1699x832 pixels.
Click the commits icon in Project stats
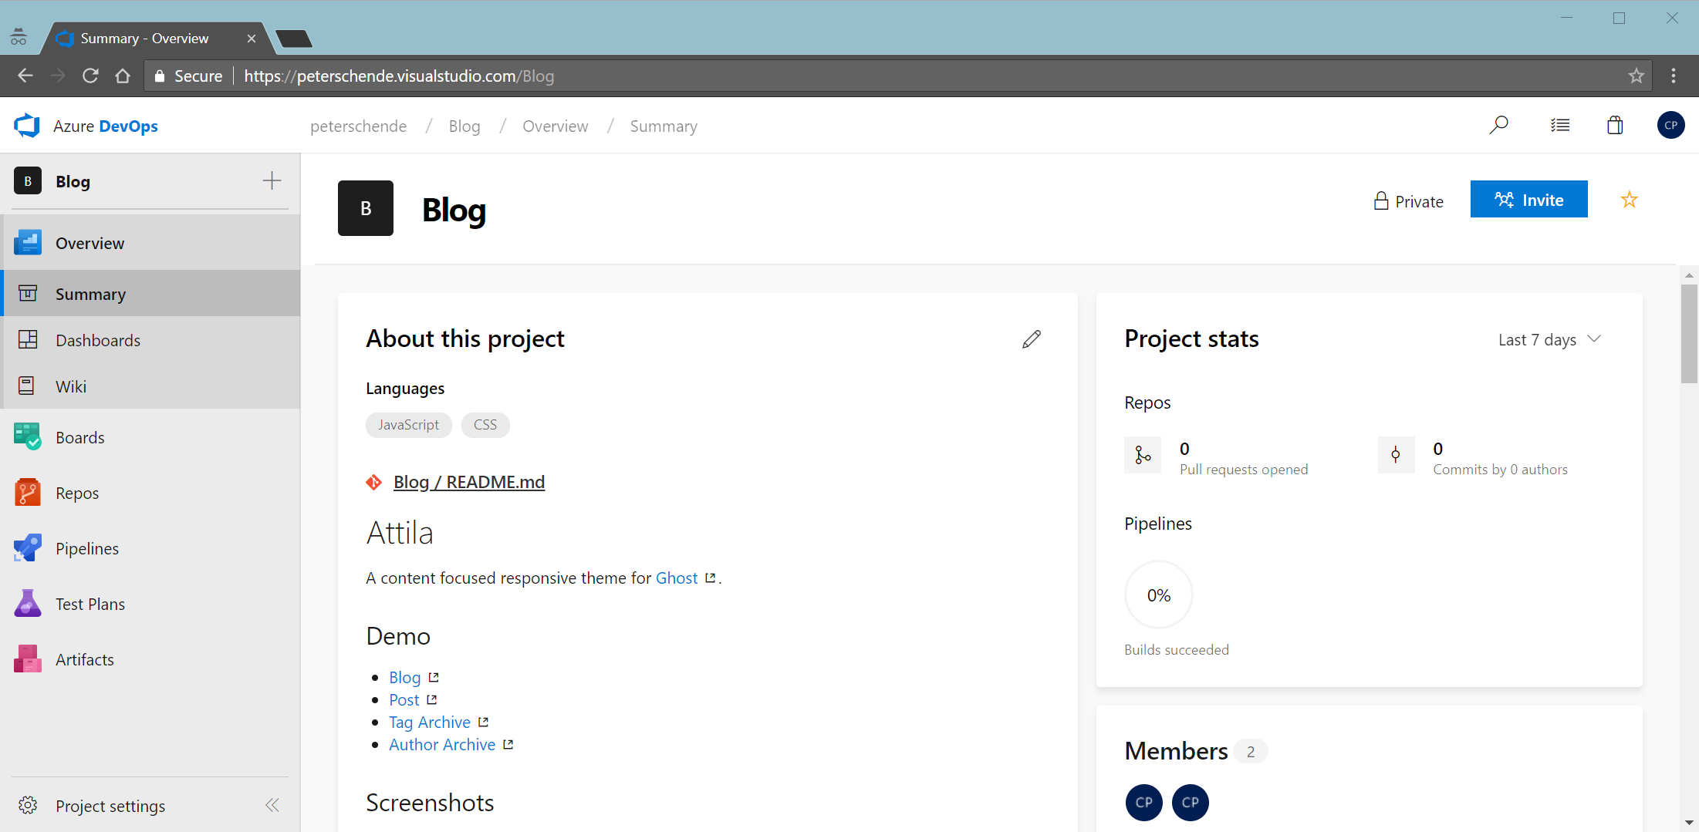1396,456
